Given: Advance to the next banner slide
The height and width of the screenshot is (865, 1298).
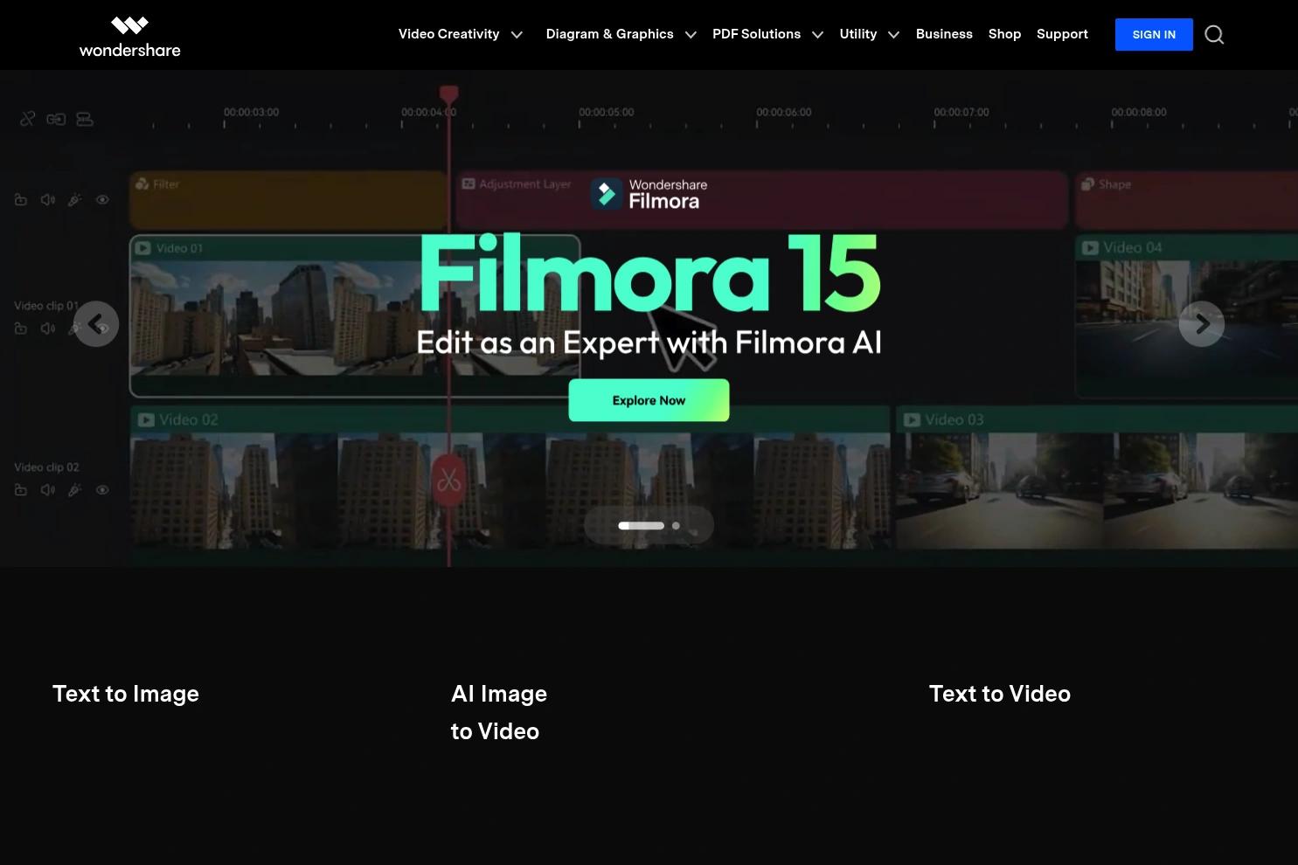Looking at the screenshot, I should click(x=1202, y=324).
